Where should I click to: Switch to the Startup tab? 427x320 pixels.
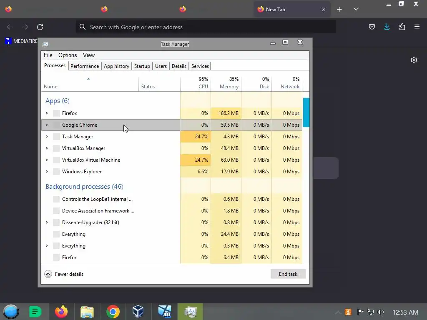click(142, 66)
